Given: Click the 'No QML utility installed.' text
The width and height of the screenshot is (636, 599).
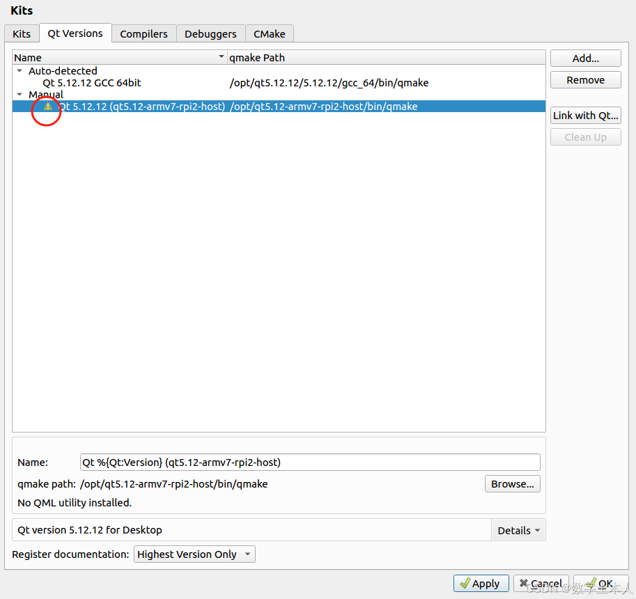Looking at the screenshot, I should tap(75, 503).
